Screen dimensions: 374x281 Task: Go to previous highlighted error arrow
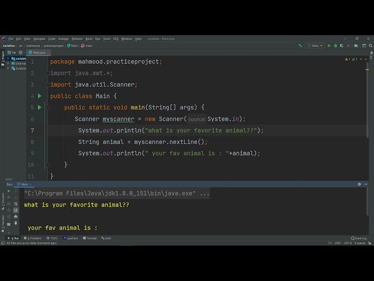click(x=361, y=59)
